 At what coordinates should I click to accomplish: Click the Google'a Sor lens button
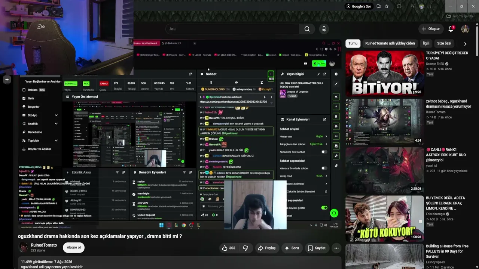(359, 6)
